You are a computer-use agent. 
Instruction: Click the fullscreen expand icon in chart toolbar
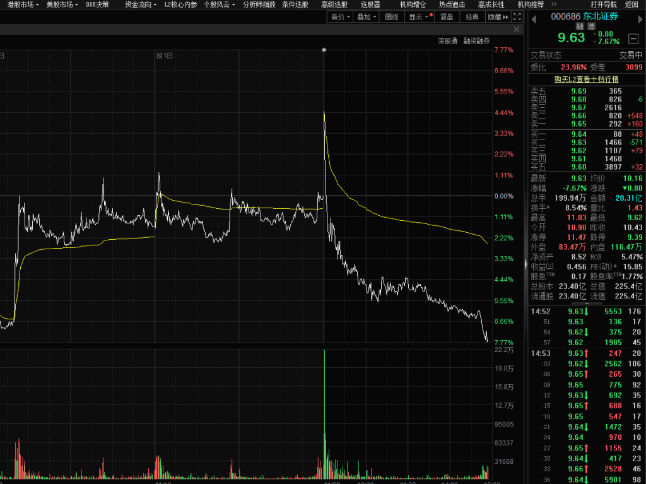click(x=517, y=17)
